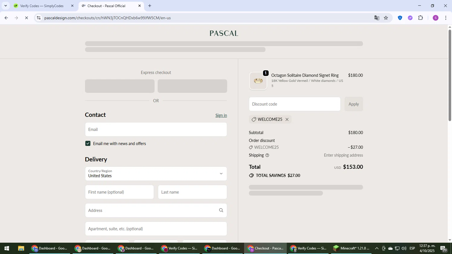Open the Windows Start menu
The width and height of the screenshot is (452, 254).
point(6,248)
